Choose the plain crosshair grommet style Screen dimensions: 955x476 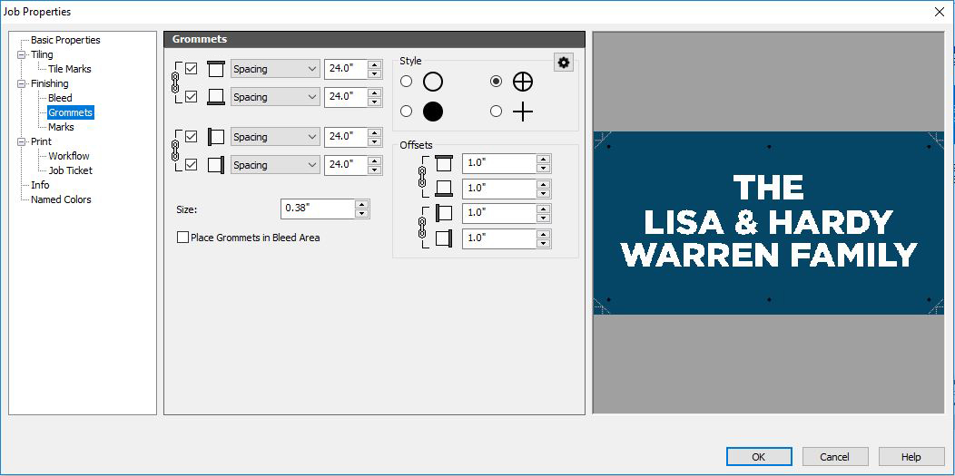pos(496,112)
